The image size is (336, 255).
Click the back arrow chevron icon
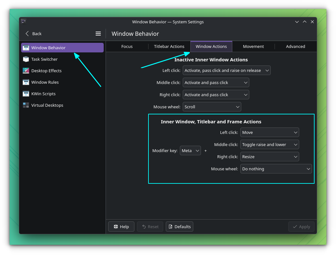click(x=27, y=34)
